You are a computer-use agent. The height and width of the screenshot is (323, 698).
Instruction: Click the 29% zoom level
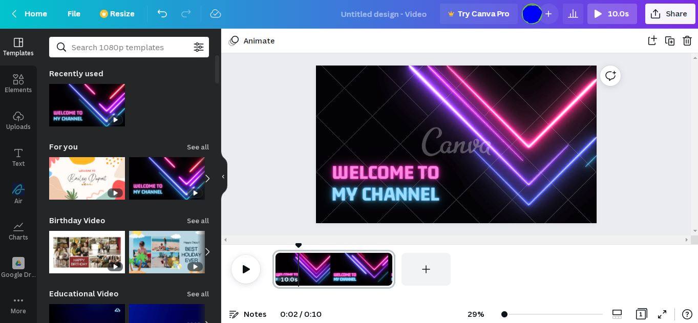tap(476, 314)
